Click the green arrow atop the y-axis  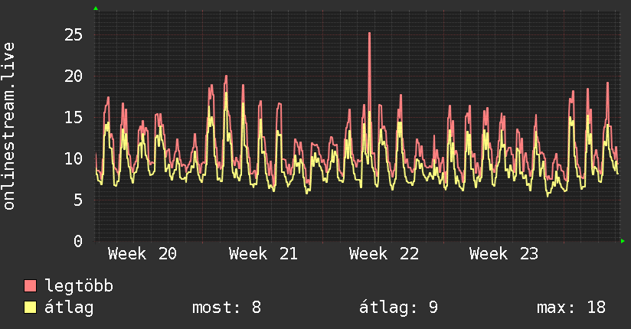(x=96, y=8)
